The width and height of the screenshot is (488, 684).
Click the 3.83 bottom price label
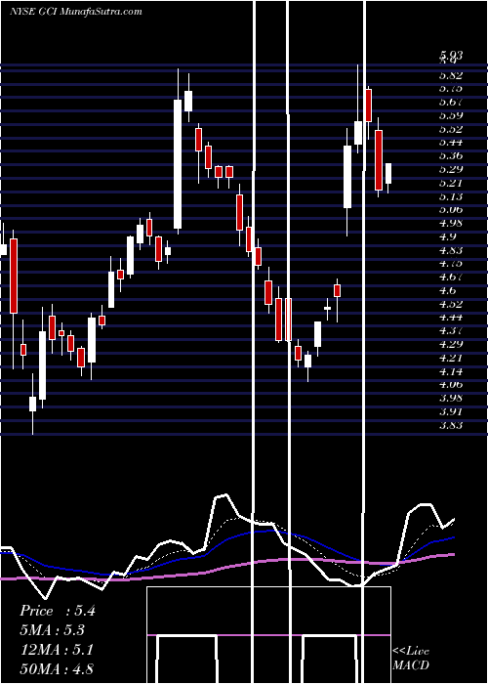click(x=451, y=425)
